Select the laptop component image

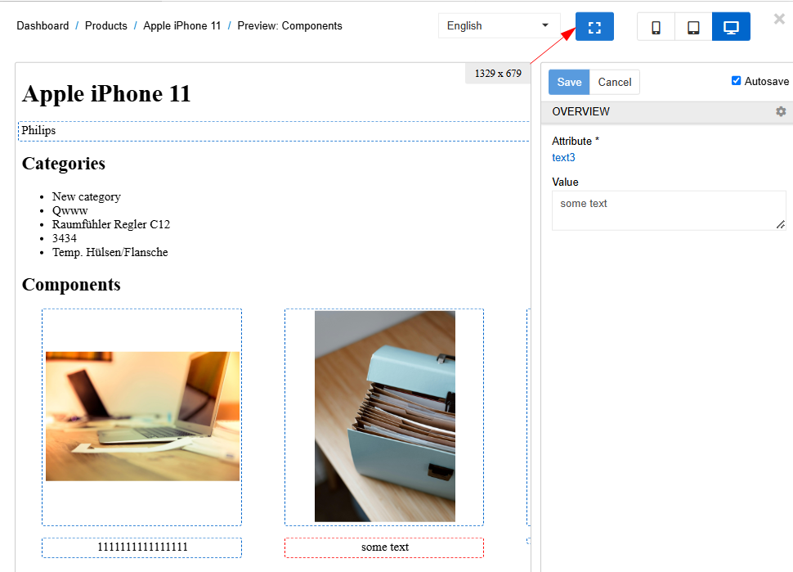click(x=142, y=416)
